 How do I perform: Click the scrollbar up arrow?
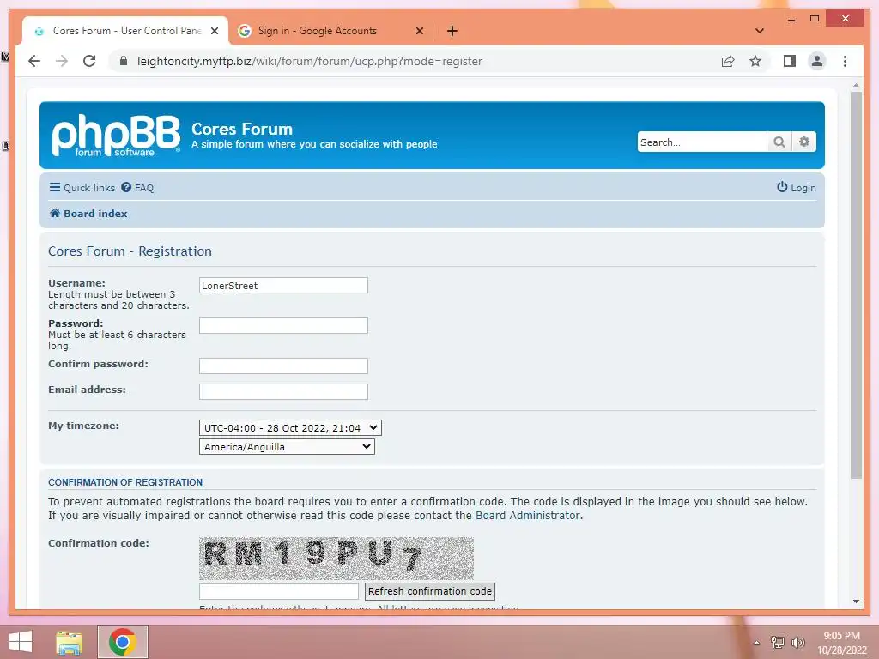pyautogui.click(x=856, y=86)
